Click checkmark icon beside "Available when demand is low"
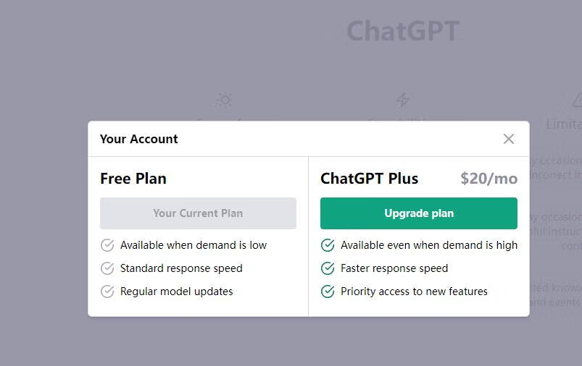Image resolution: width=582 pixels, height=366 pixels. coord(107,245)
